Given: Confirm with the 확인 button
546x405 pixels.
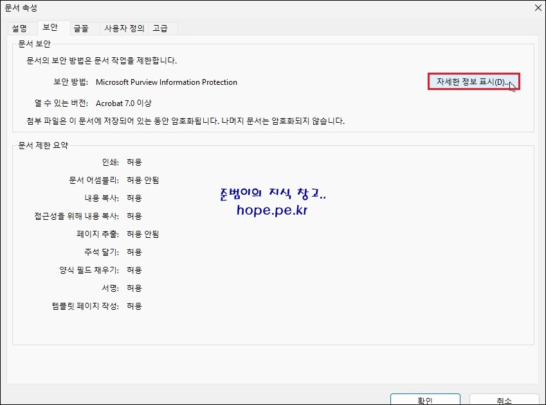Looking at the screenshot, I should click(x=425, y=400).
